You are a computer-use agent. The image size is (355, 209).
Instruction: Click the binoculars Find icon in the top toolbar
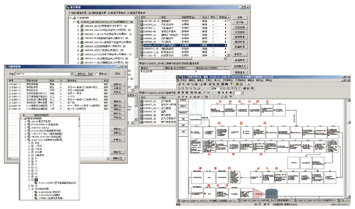[x=227, y=84]
